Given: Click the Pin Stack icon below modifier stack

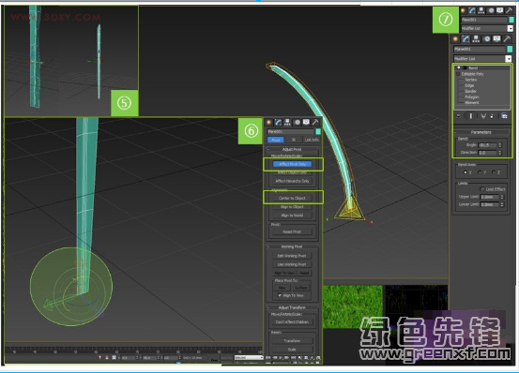Looking at the screenshot, I should pyautogui.click(x=459, y=116).
